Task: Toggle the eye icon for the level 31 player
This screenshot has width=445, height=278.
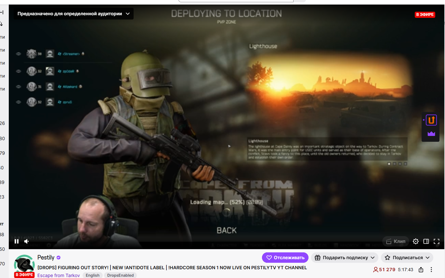Action: (x=19, y=87)
